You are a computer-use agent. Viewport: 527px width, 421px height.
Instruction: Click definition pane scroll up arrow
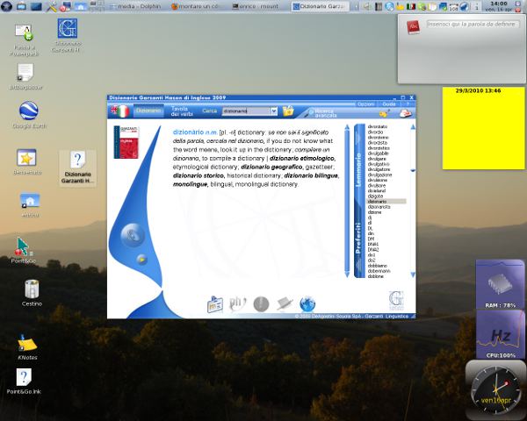347,127
